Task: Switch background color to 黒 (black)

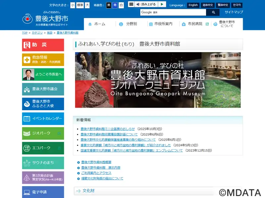Action: (x=109, y=5)
